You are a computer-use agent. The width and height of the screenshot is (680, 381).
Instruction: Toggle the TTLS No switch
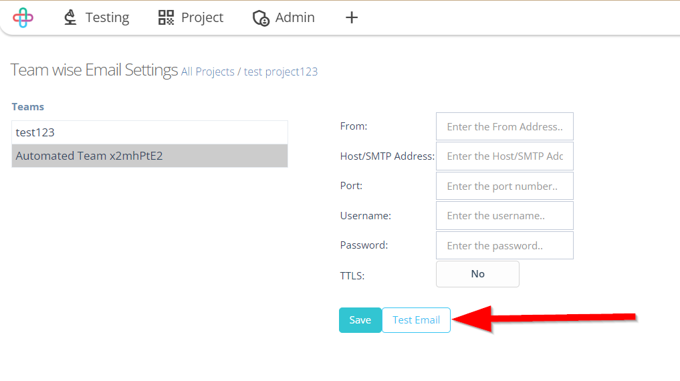(477, 274)
